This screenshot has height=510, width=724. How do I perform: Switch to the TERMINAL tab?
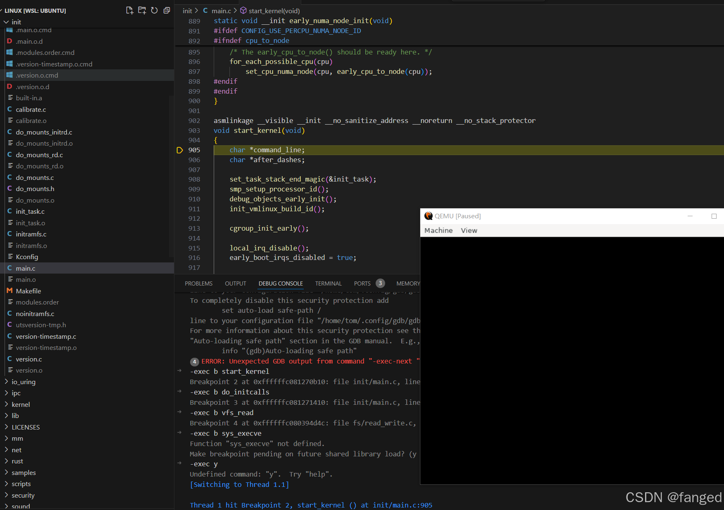click(x=328, y=283)
